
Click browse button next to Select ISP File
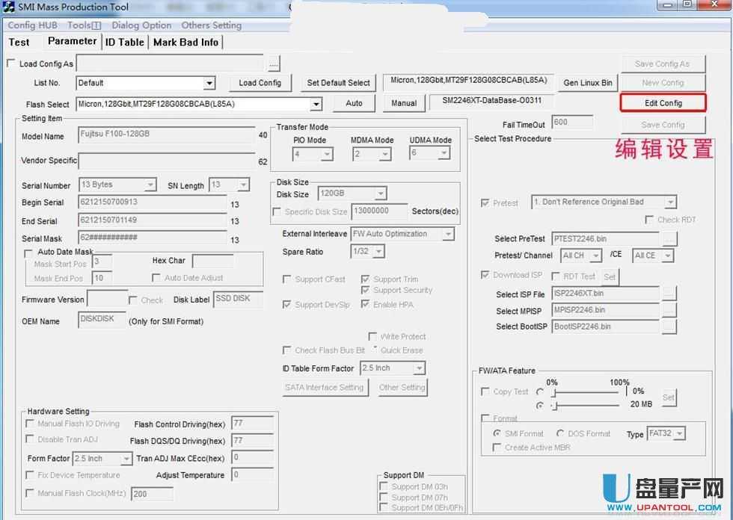(x=669, y=294)
